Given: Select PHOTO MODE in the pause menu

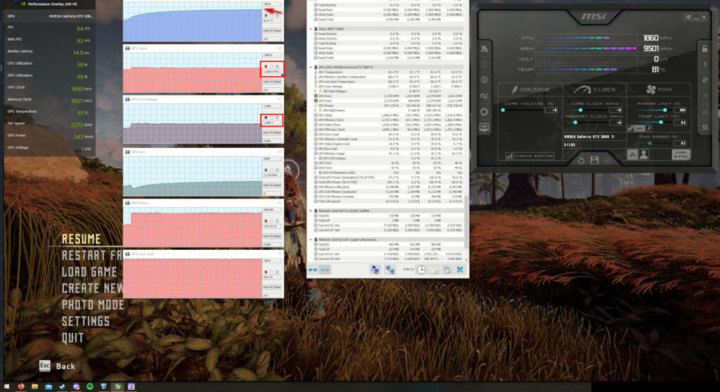Looking at the screenshot, I should pyautogui.click(x=93, y=305).
